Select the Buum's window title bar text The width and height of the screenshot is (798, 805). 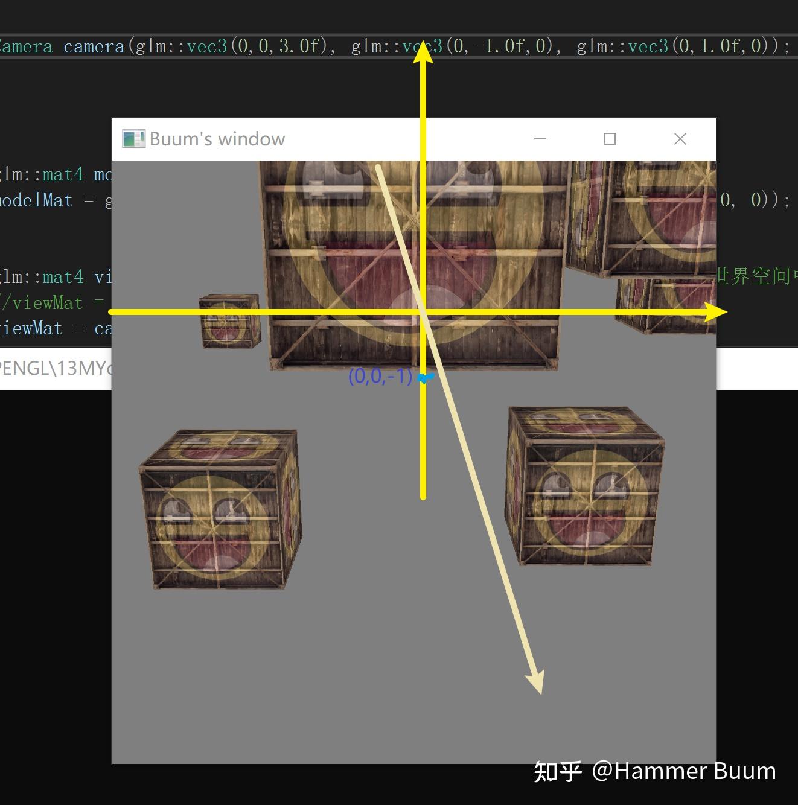point(217,138)
